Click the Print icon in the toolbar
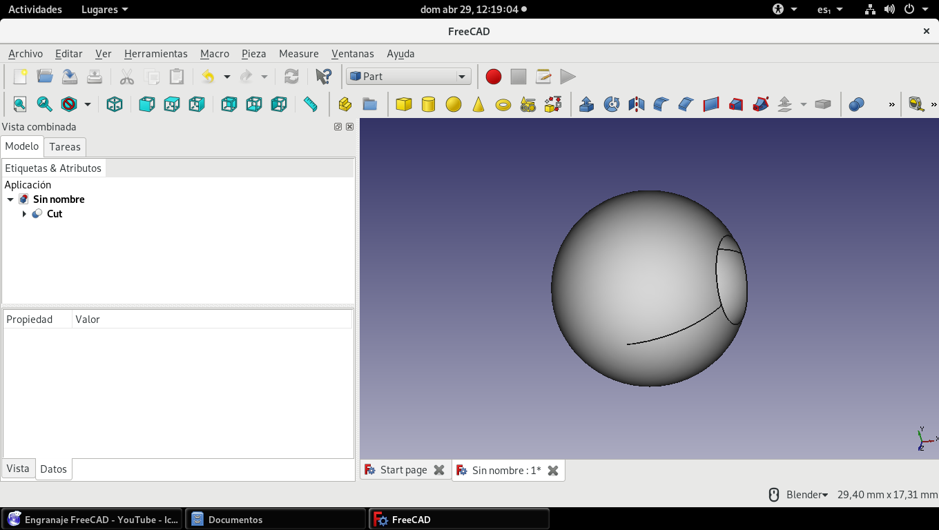The width and height of the screenshot is (939, 530). tap(95, 77)
